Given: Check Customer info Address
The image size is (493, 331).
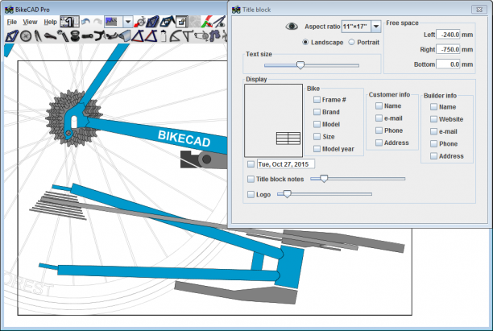Looking at the screenshot, I should 379,143.
